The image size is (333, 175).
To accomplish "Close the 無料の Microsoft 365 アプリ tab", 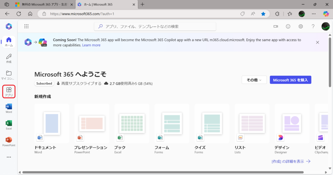I will click(x=72, y=5).
